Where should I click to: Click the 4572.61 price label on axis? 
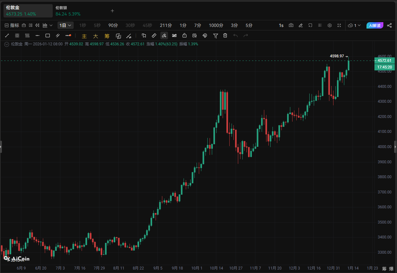click(x=384, y=60)
